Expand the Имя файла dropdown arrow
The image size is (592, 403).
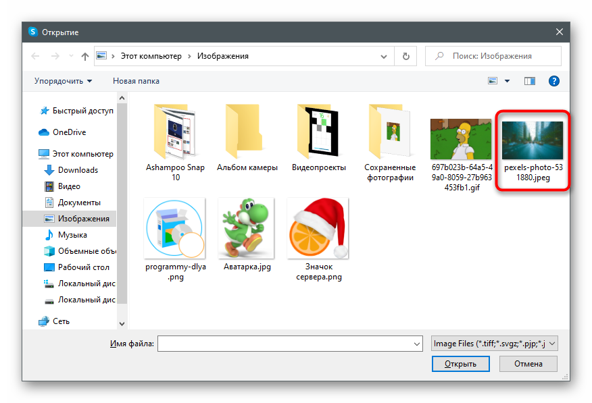coord(417,344)
